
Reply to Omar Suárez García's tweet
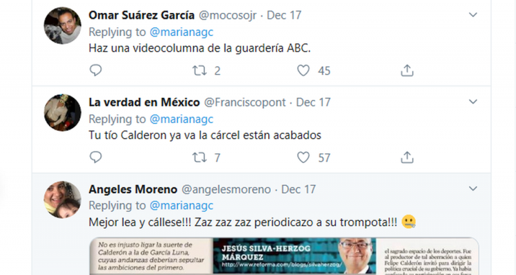(x=95, y=70)
